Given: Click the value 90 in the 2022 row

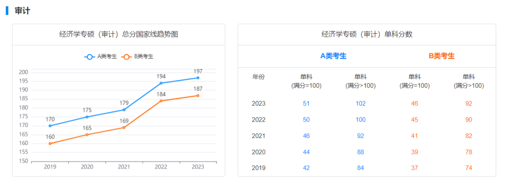Looking at the screenshot, I should click(469, 120).
